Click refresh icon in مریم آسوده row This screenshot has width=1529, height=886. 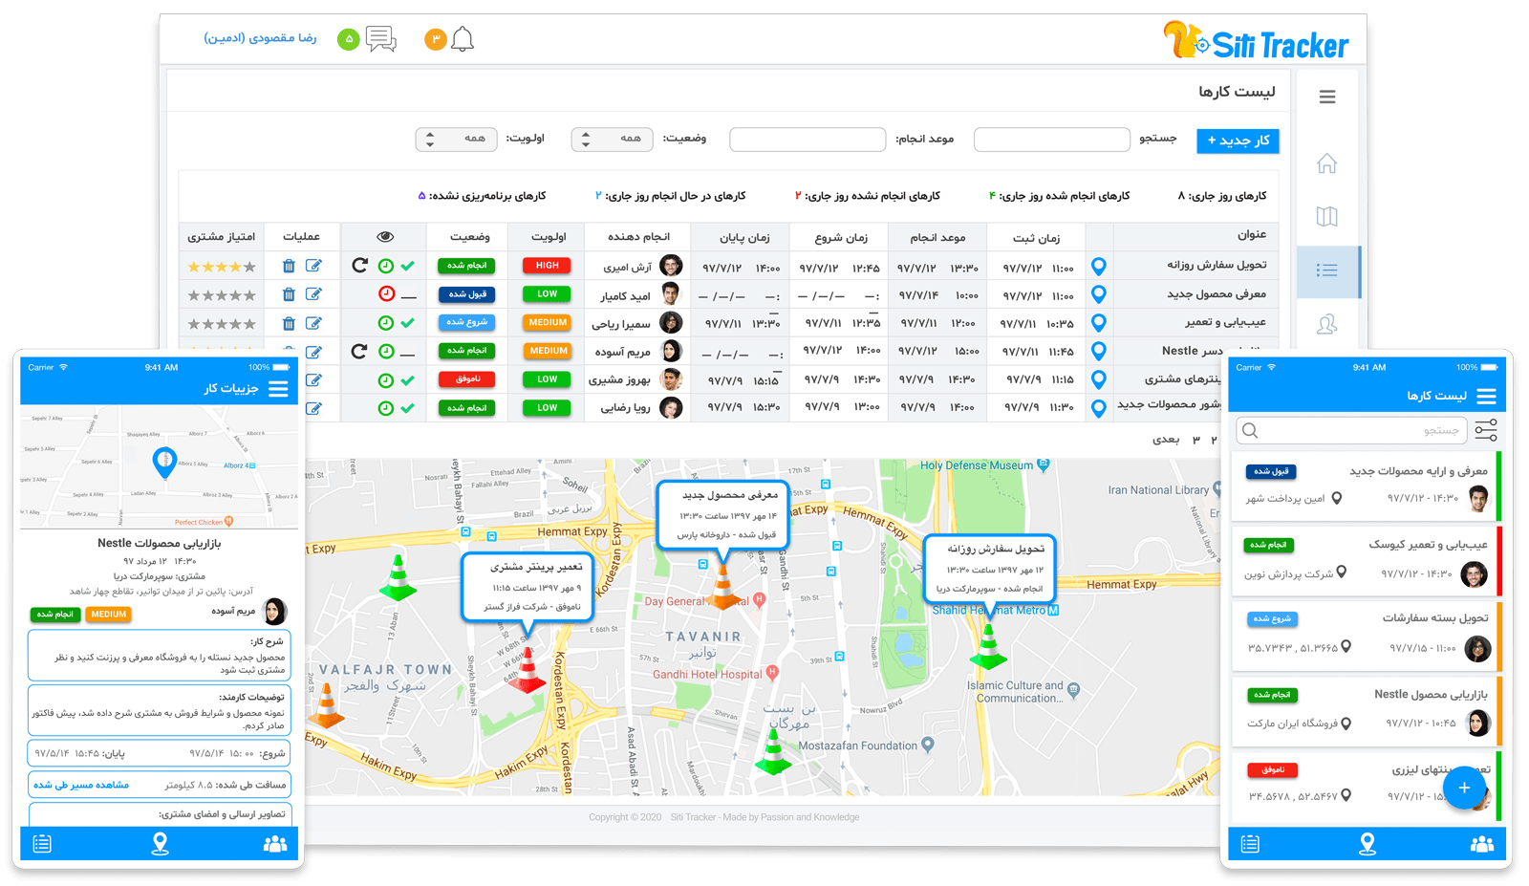point(359,351)
